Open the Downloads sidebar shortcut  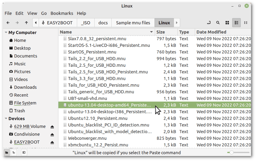[24, 87]
